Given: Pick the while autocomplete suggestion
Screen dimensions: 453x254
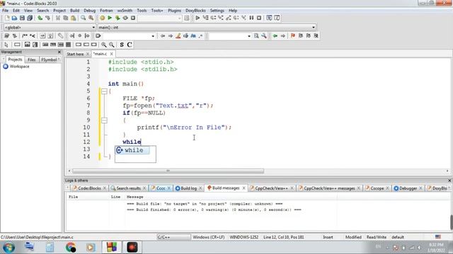Looking at the screenshot, I should point(132,150).
